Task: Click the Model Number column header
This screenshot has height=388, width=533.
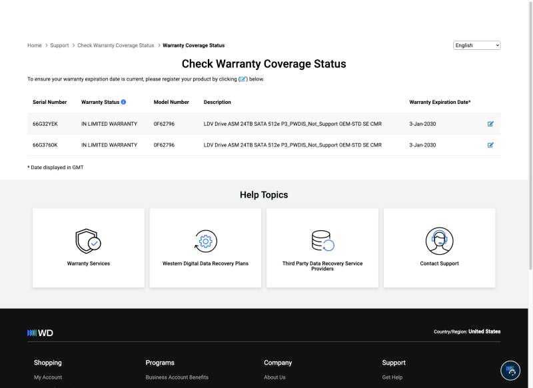Action: coord(171,102)
